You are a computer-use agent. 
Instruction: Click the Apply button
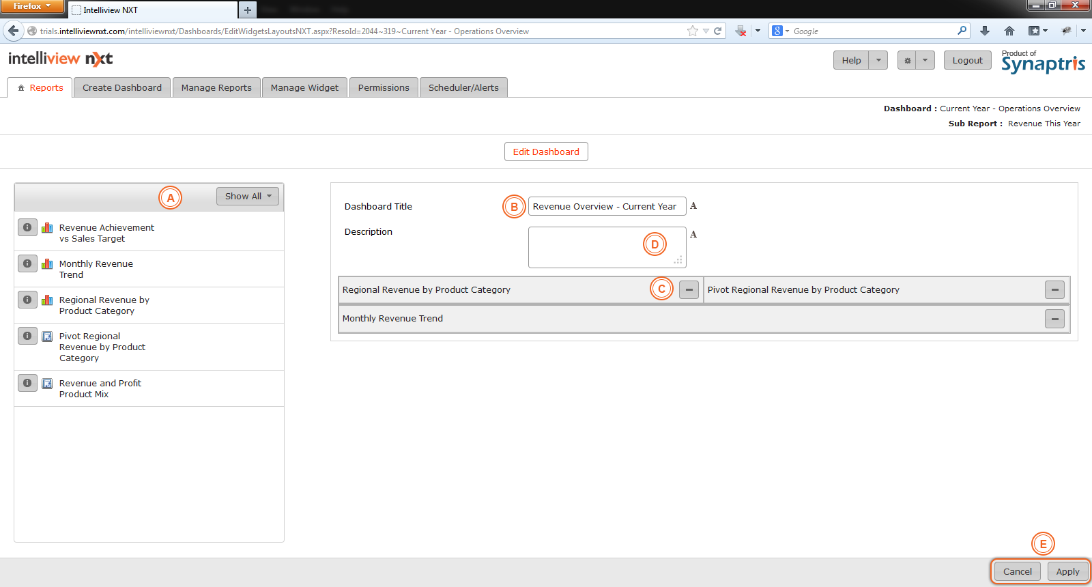(x=1067, y=572)
